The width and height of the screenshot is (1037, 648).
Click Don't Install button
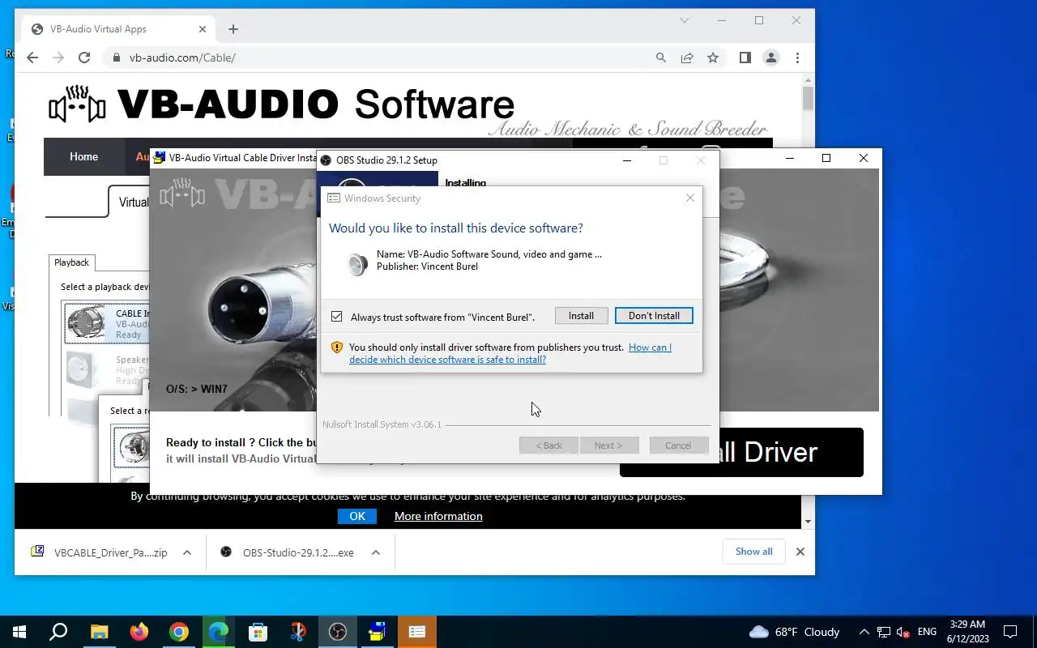coord(654,316)
